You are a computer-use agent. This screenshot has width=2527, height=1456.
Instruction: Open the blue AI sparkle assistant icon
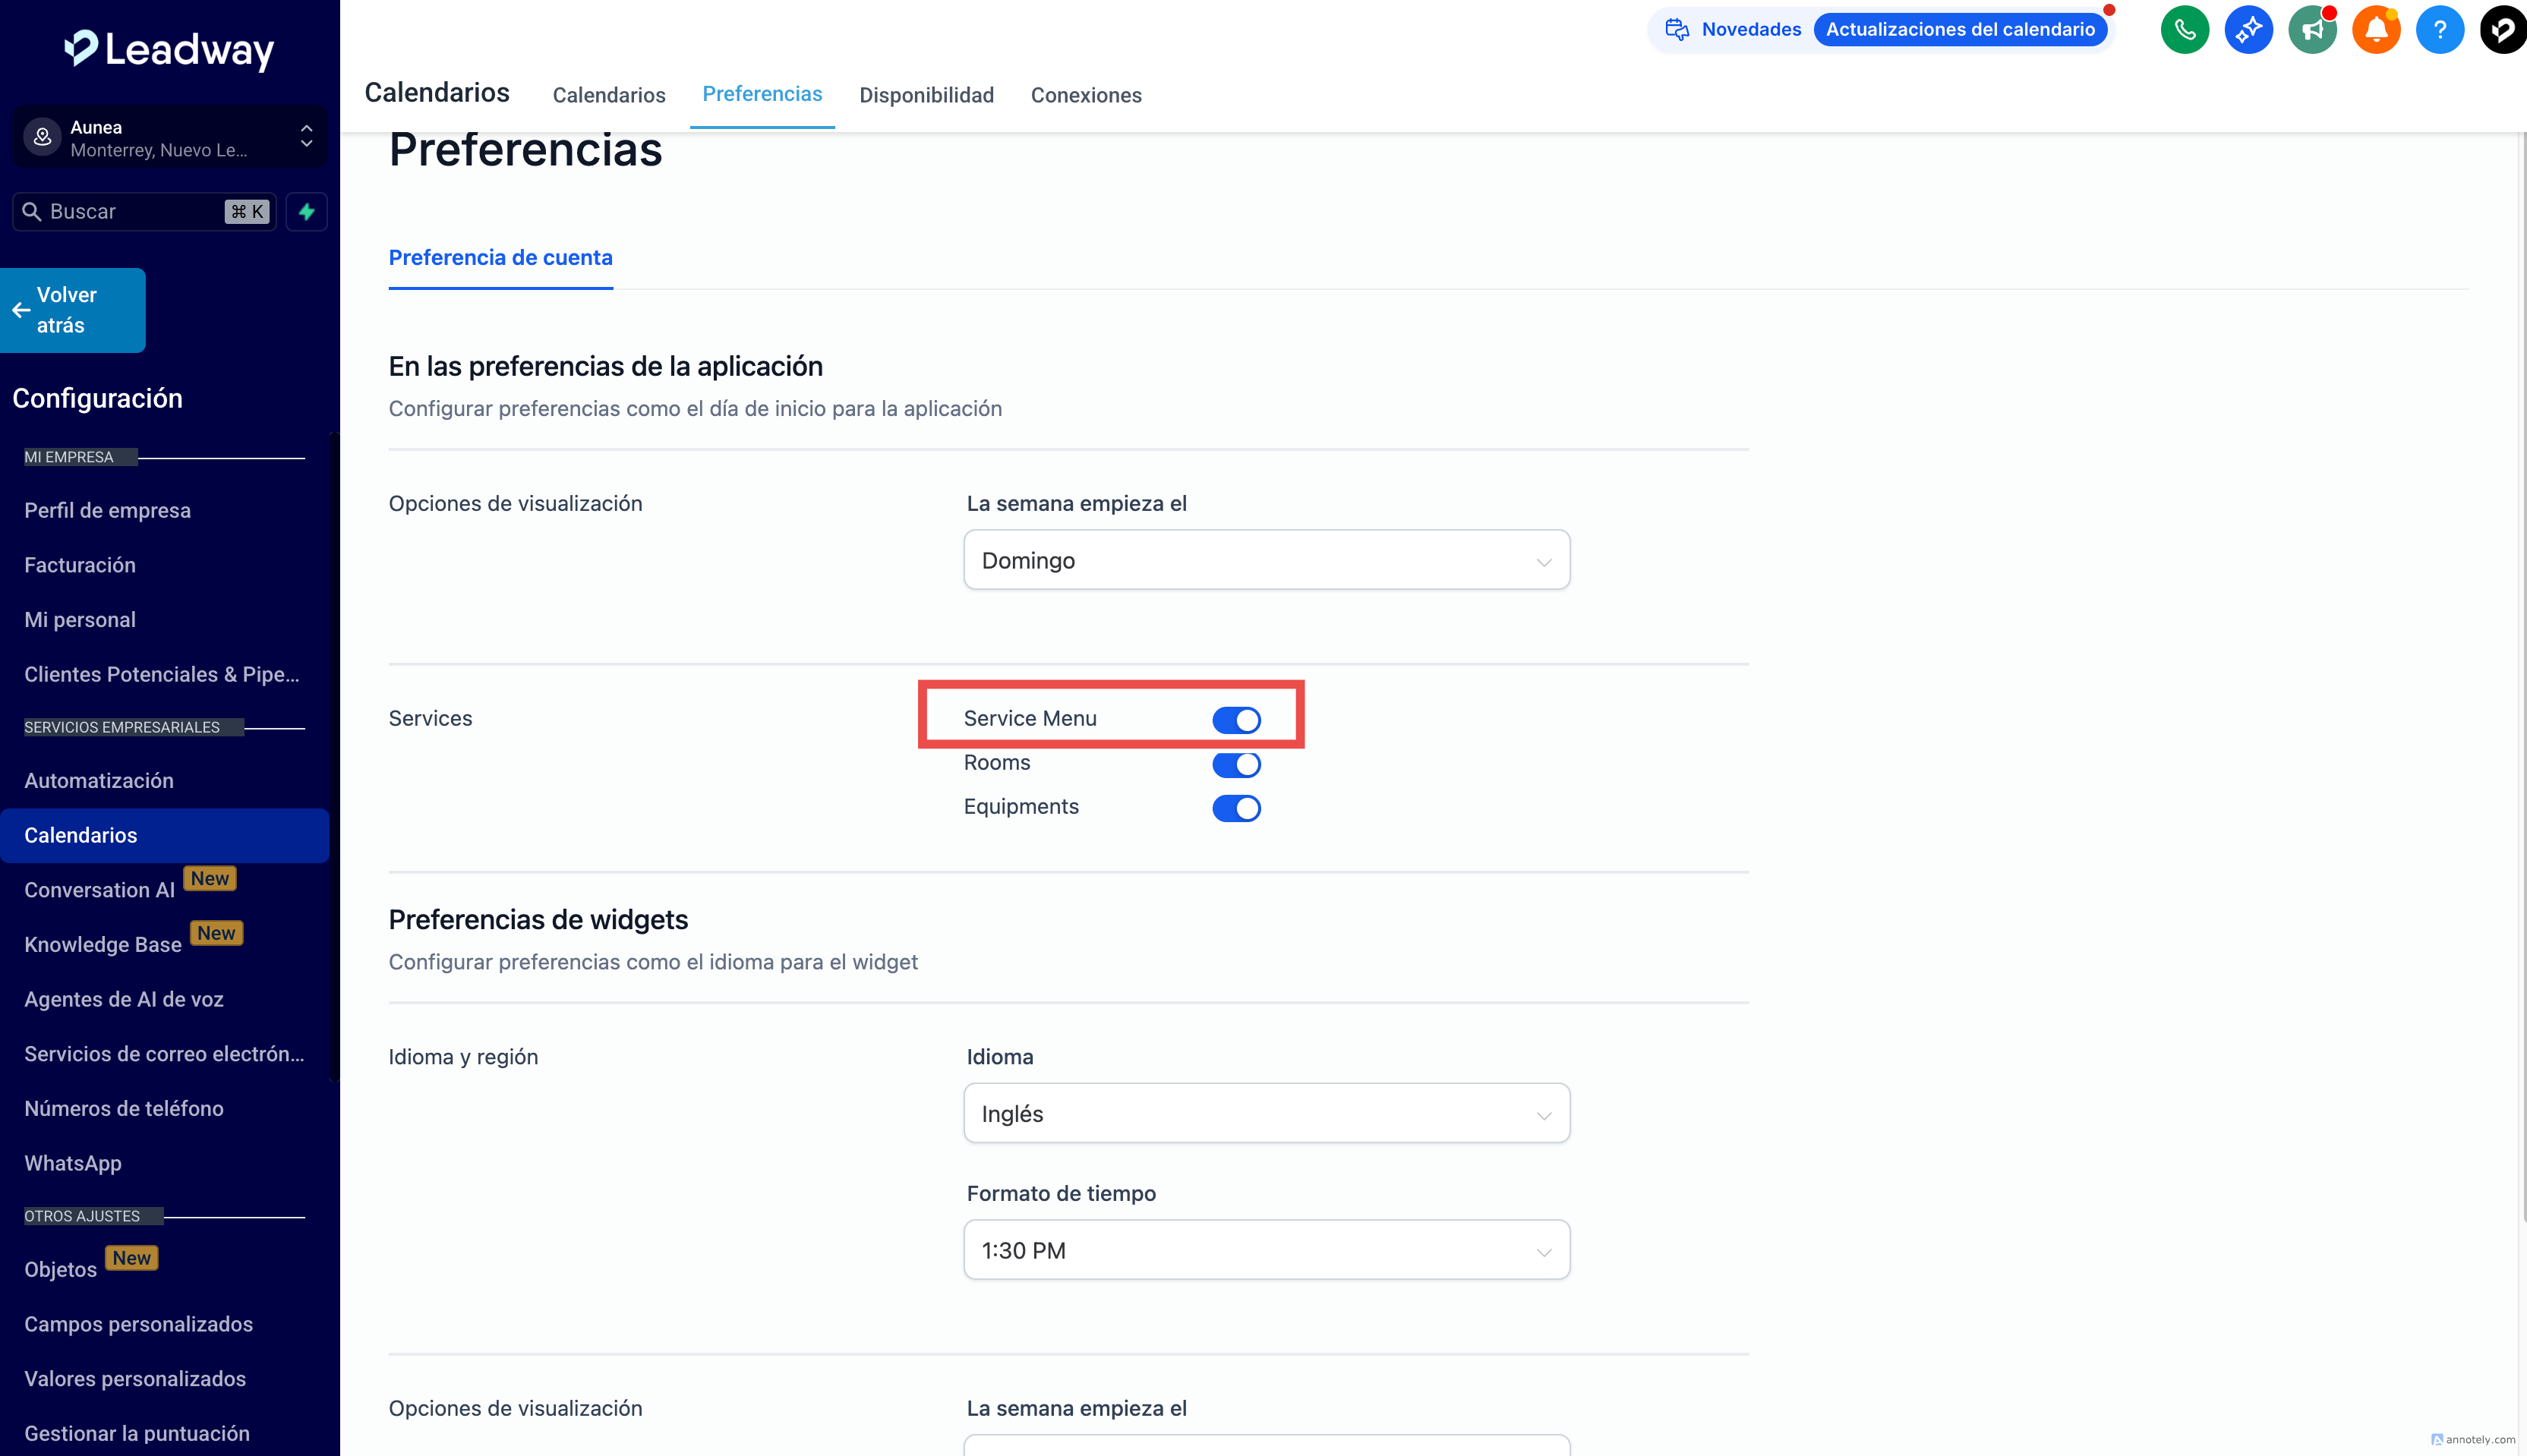coord(2248,30)
